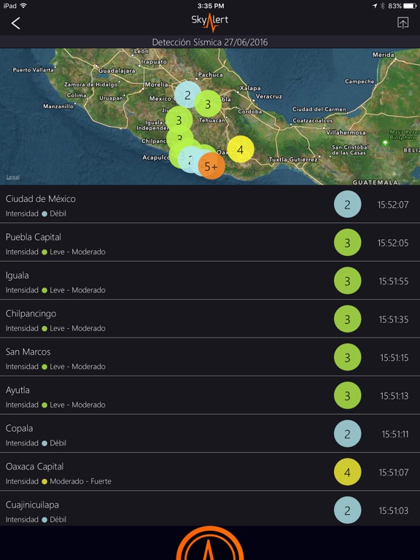Tap the Maya Reserve Biosphere tree icon on the map

(385, 143)
